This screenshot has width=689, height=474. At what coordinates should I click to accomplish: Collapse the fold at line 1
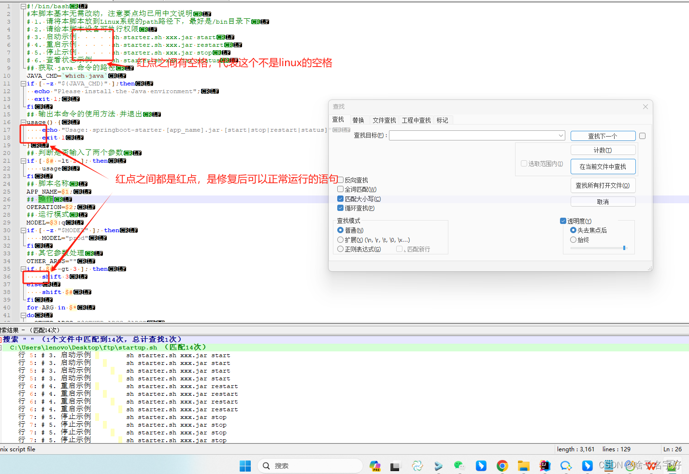click(23, 6)
